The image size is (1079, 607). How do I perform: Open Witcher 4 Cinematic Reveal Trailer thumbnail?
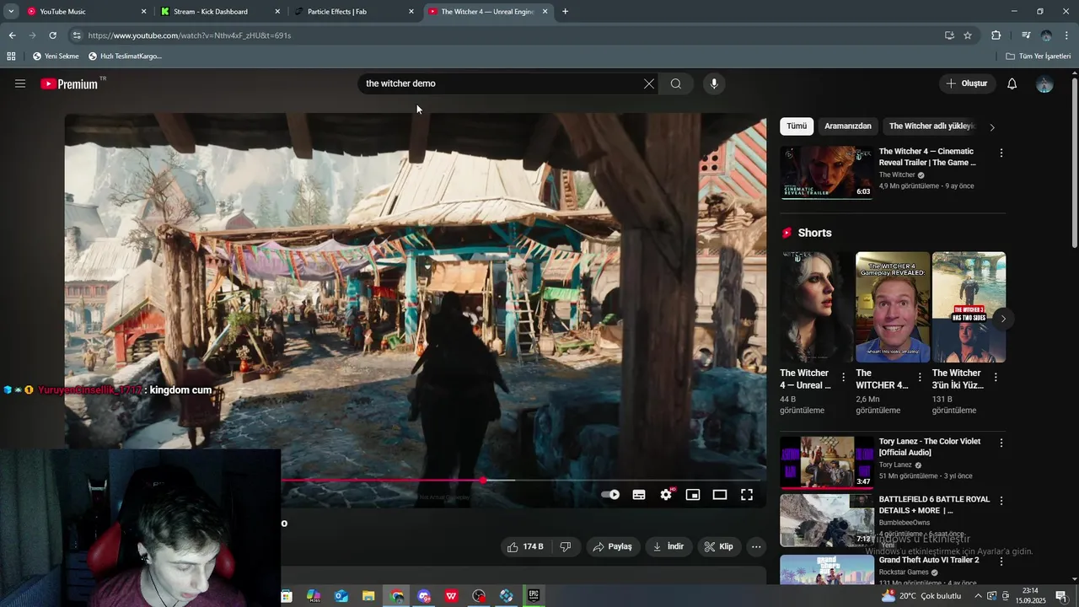pos(827,173)
